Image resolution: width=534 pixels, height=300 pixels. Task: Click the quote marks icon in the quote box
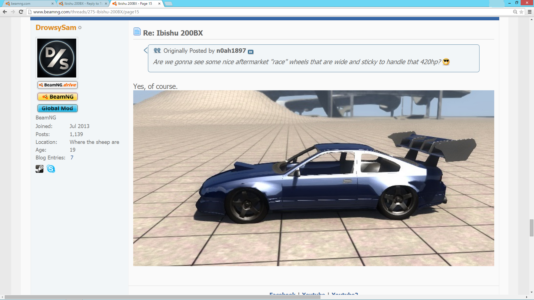click(157, 50)
